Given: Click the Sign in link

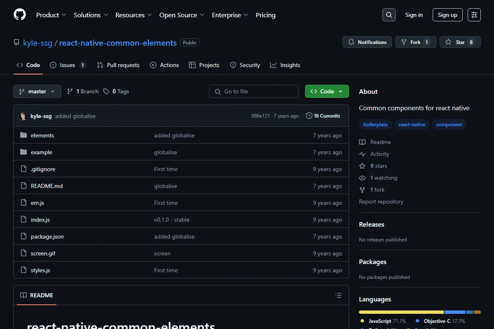Looking at the screenshot, I should click(x=414, y=15).
